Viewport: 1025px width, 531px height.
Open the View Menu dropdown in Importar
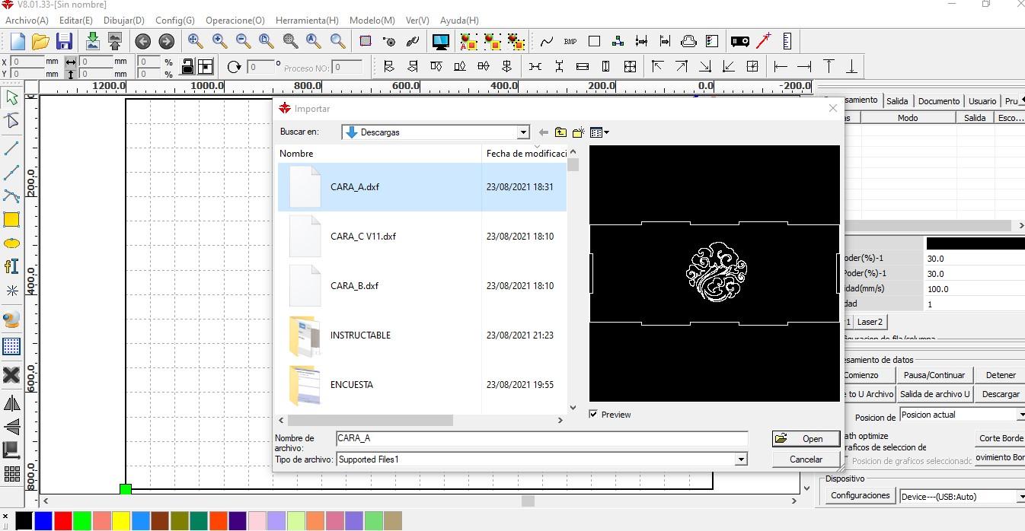click(x=600, y=132)
